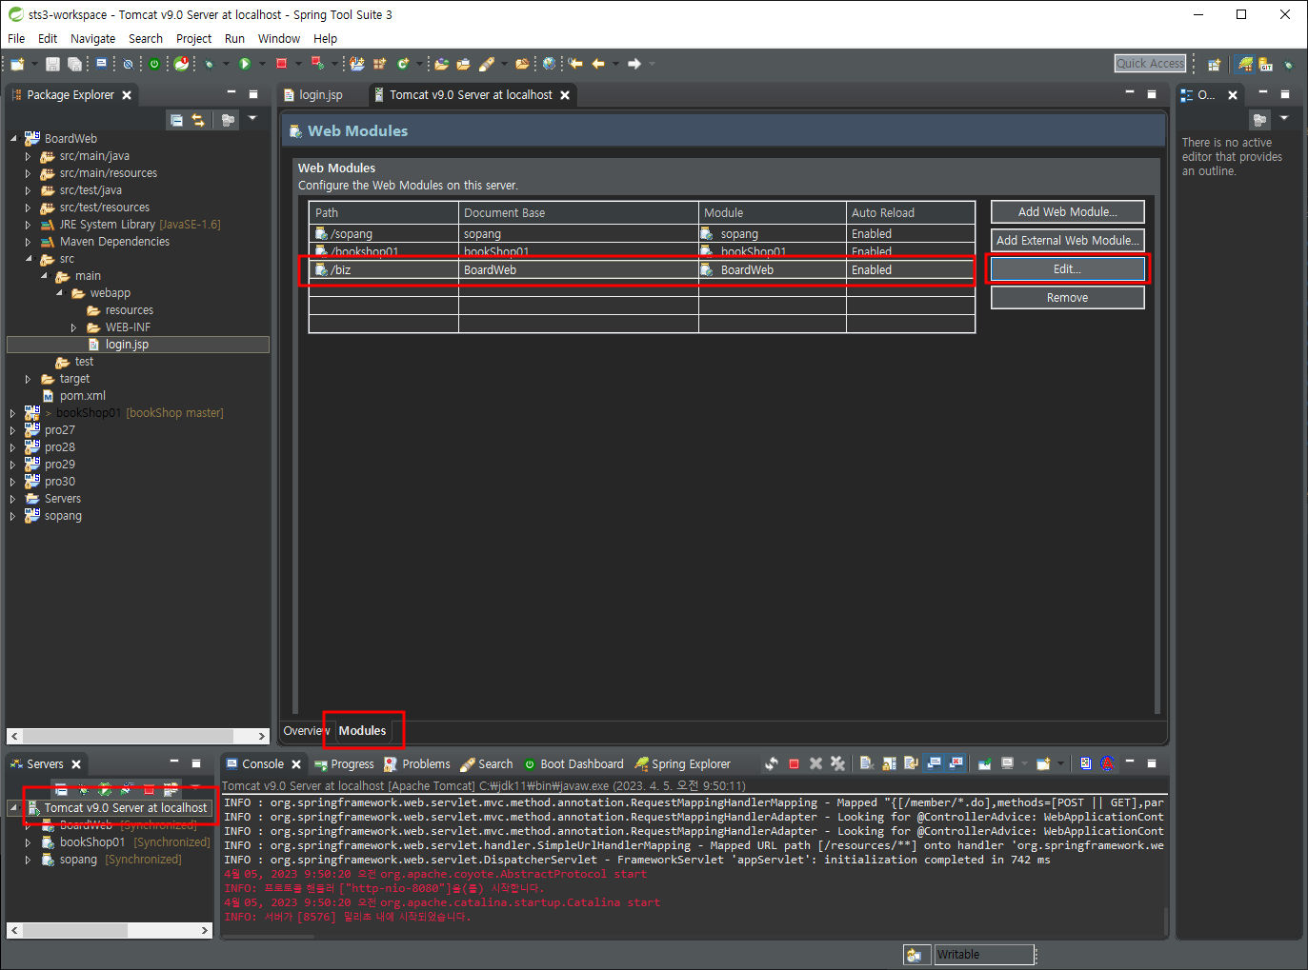Click the Open Perspective icon near Quick Access
The height and width of the screenshot is (970, 1308).
pyautogui.click(x=1214, y=65)
